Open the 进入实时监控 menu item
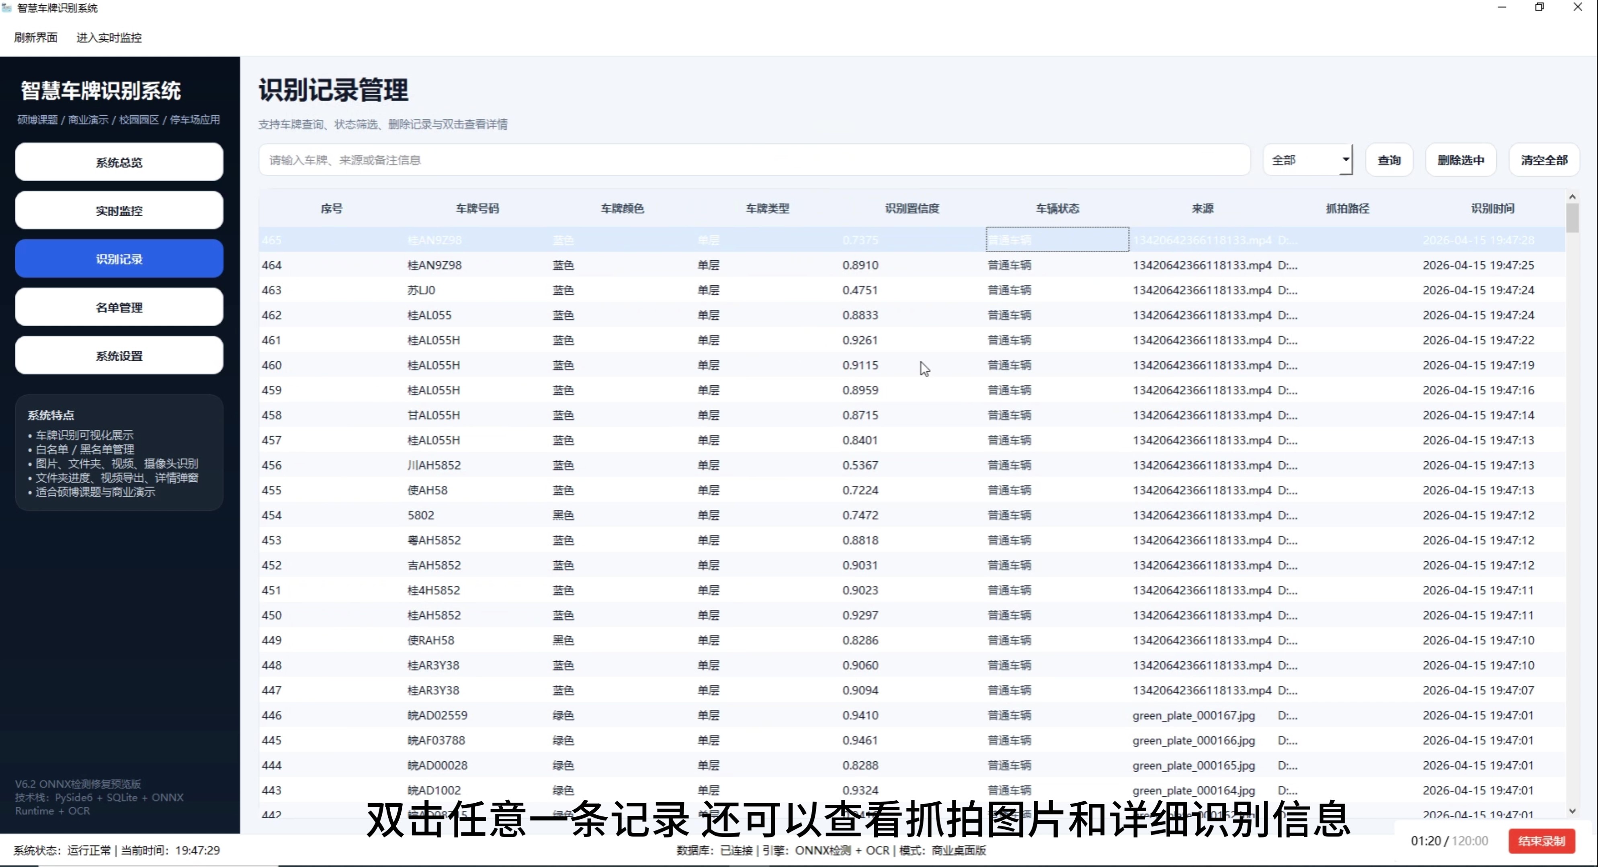 [109, 38]
